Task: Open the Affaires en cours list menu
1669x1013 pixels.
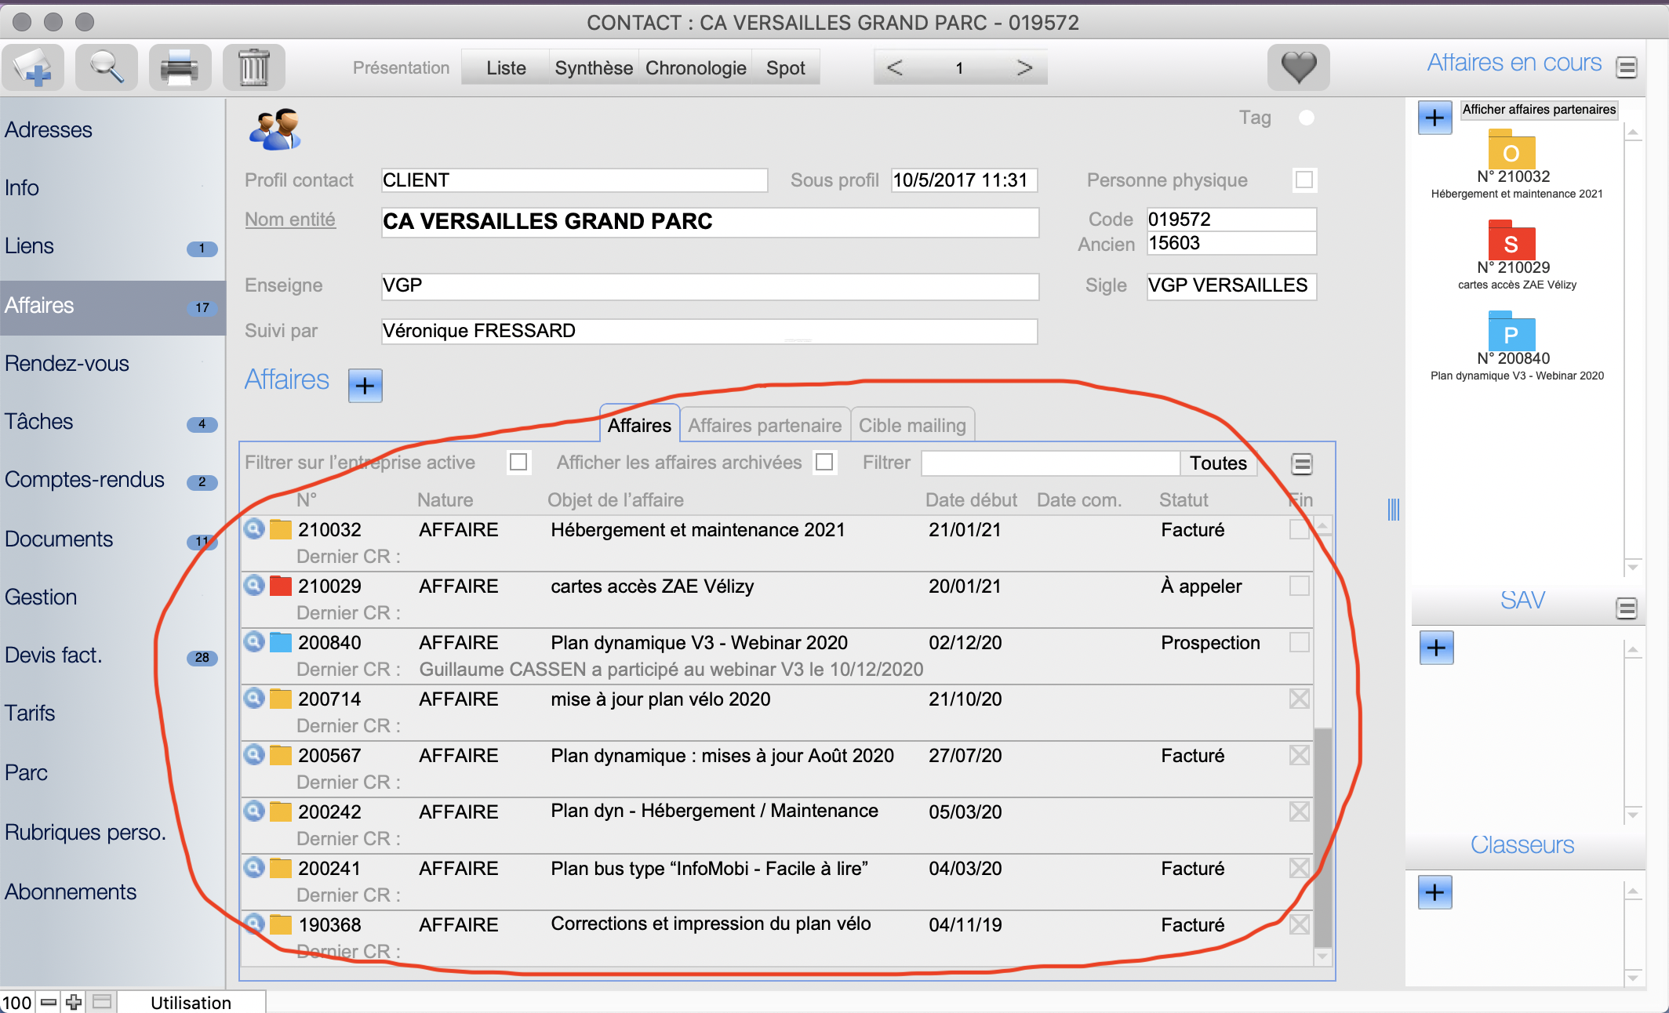Action: click(x=1627, y=67)
